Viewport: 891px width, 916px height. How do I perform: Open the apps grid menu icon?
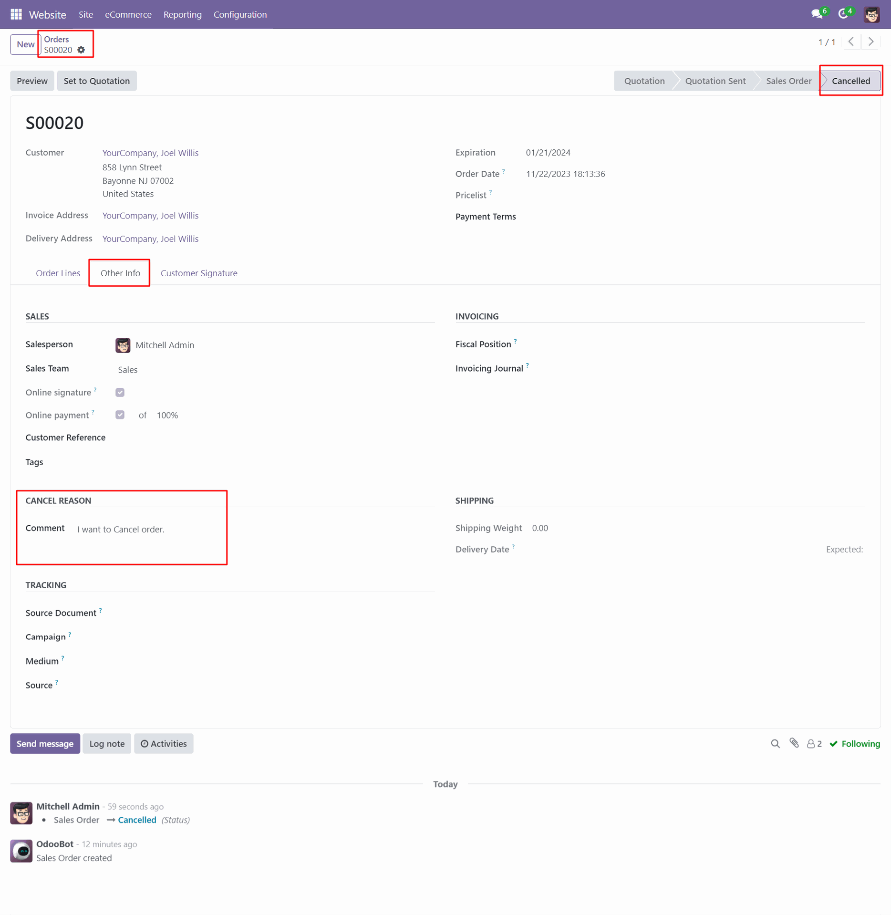pyautogui.click(x=16, y=14)
